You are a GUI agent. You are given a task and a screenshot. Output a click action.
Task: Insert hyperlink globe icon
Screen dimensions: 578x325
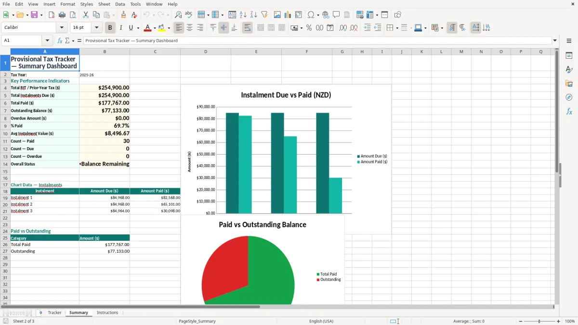point(326,15)
